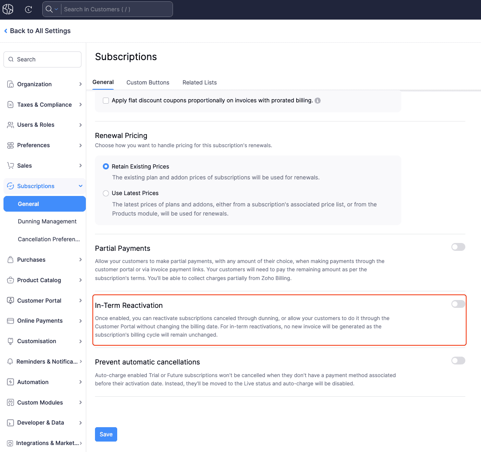This screenshot has height=452, width=481.
Task: Click the Automation lightning icon
Action: [10, 382]
